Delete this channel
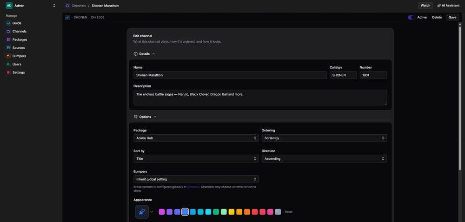This screenshot has width=465, height=222. tap(437, 18)
